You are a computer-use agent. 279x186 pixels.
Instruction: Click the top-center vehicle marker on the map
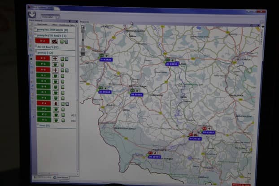tap(172, 63)
